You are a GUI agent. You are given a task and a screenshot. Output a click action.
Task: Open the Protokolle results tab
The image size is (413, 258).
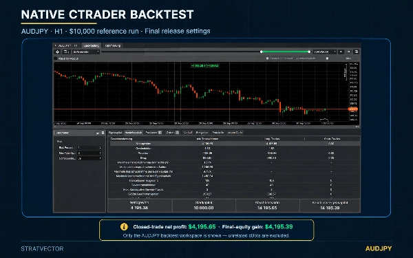[x=218, y=132]
